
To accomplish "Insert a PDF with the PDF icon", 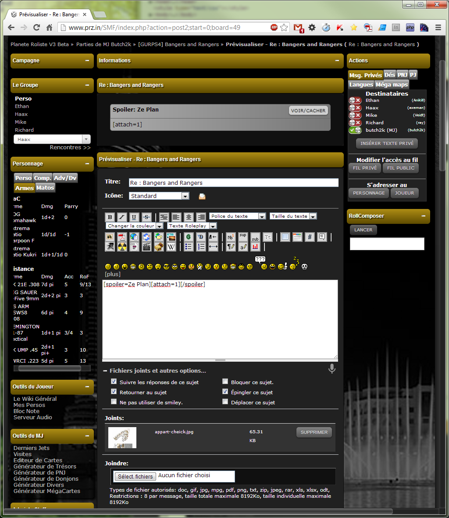I will [x=122, y=237].
